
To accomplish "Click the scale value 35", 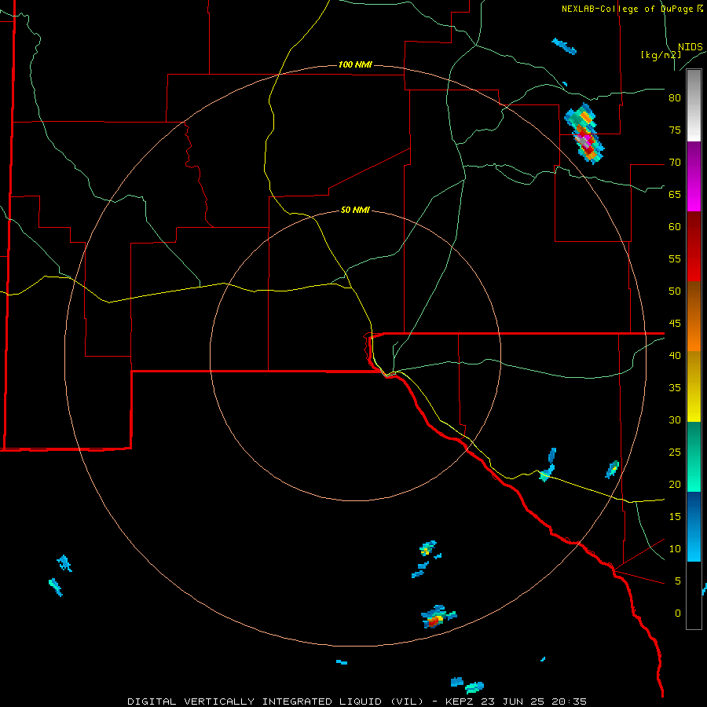I will (x=675, y=388).
